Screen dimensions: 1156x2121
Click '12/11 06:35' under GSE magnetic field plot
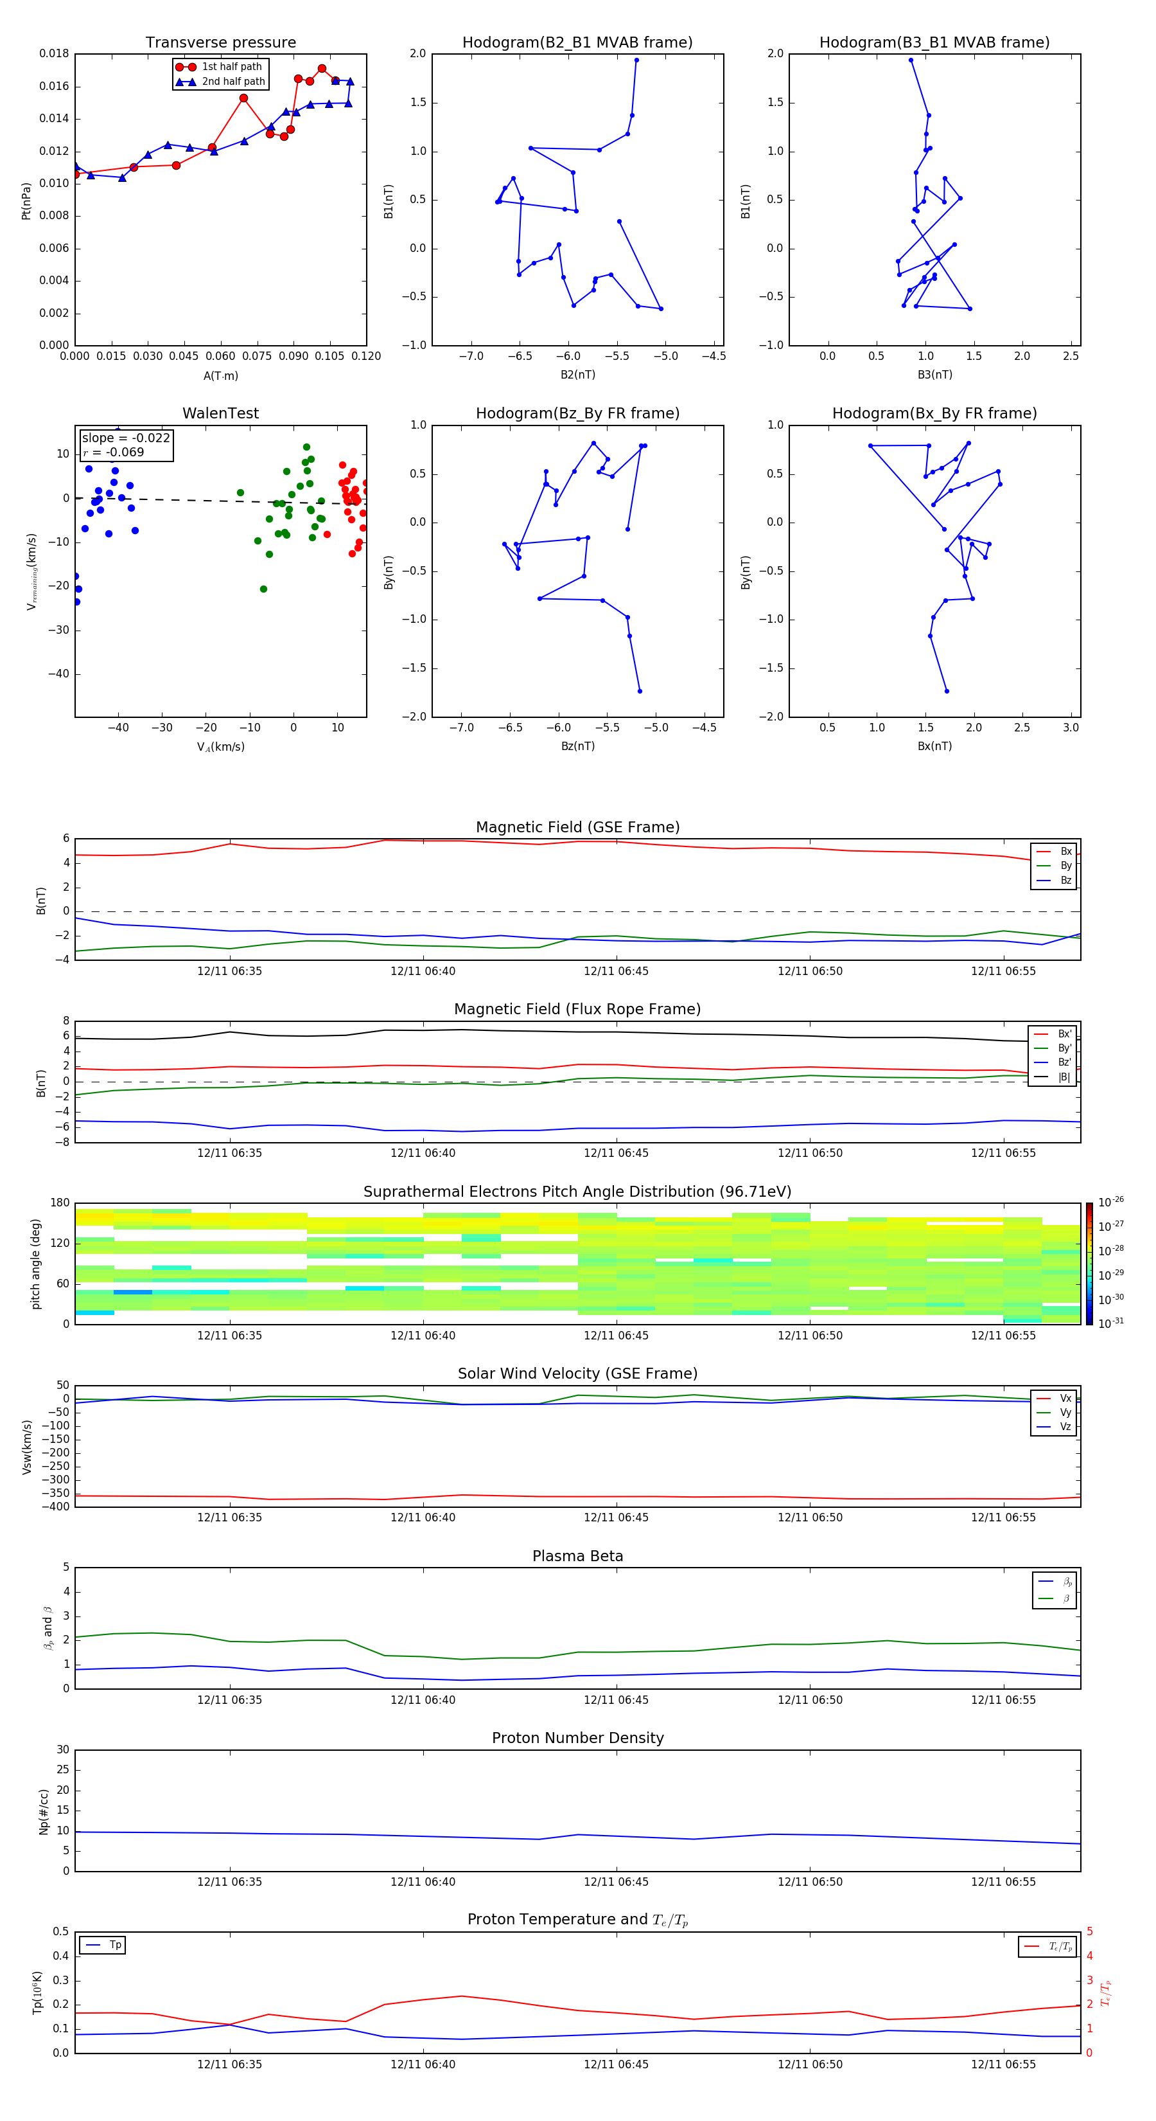point(229,971)
